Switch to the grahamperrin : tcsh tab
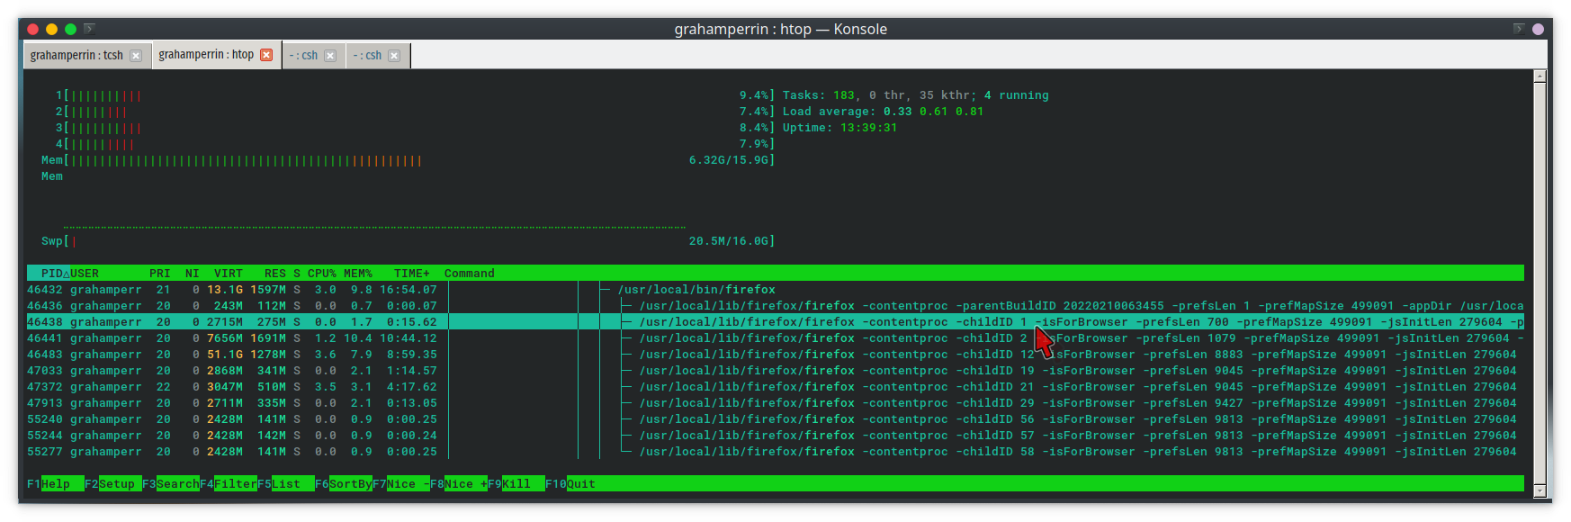The height and width of the screenshot is (522, 1571). point(76,56)
